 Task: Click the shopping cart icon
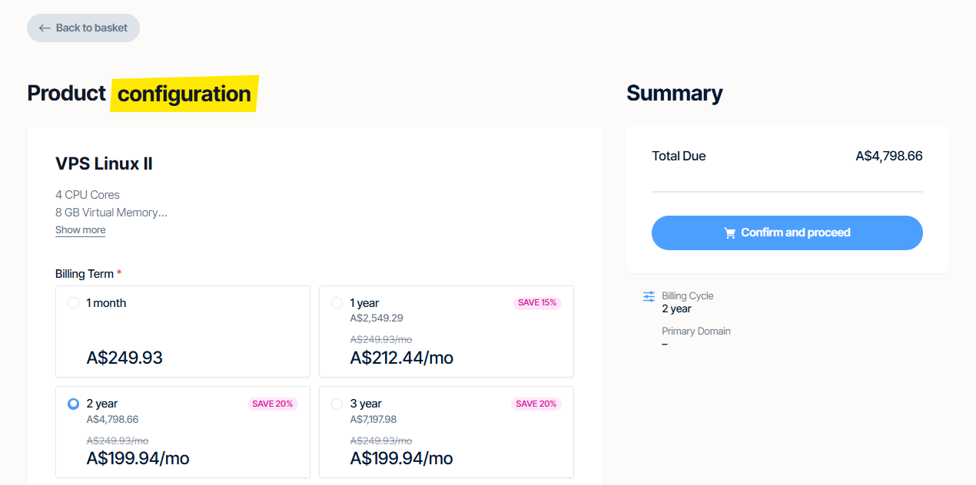730,233
